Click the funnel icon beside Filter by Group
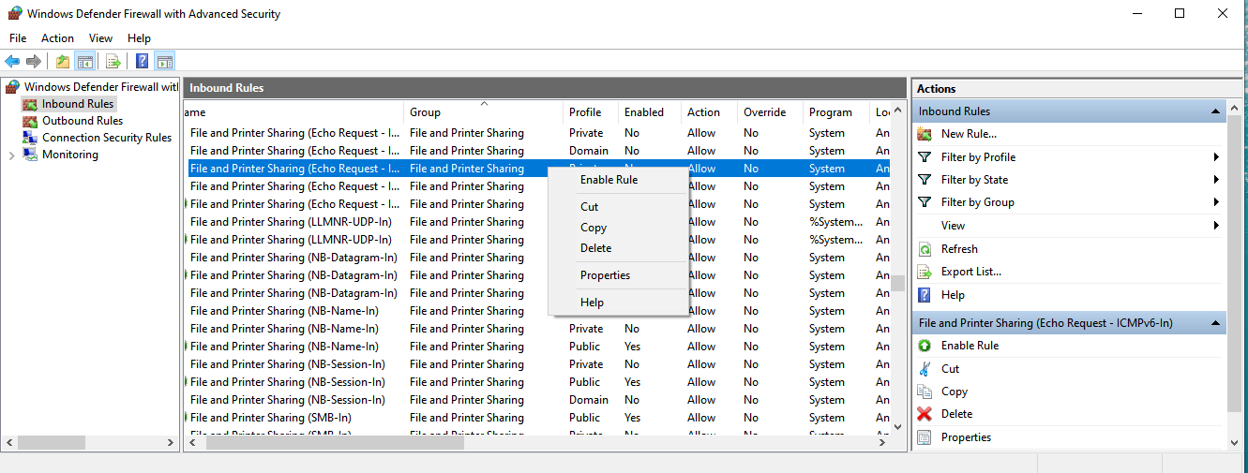Viewport: 1248px width, 473px height. 925,202
